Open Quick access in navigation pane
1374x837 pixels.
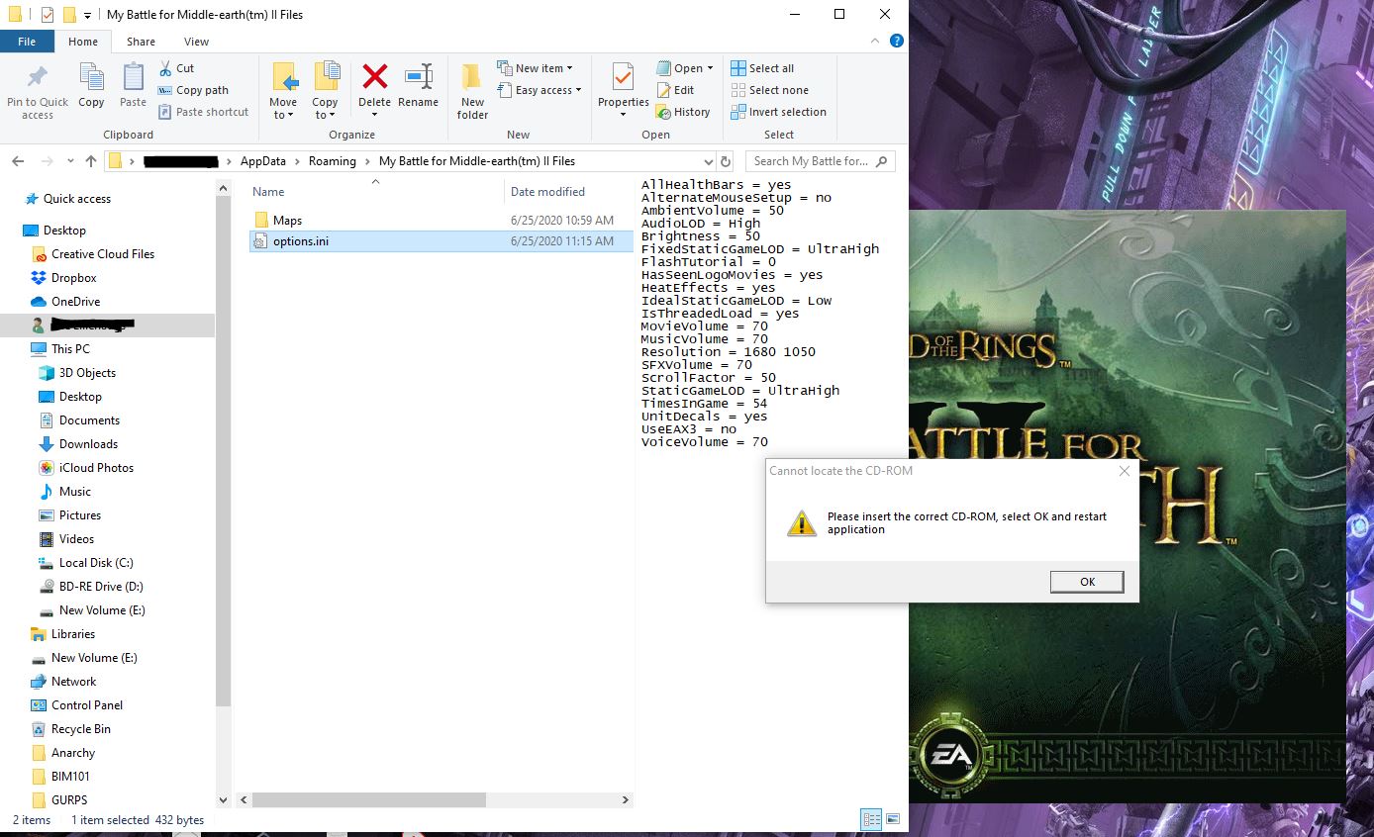[77, 199]
